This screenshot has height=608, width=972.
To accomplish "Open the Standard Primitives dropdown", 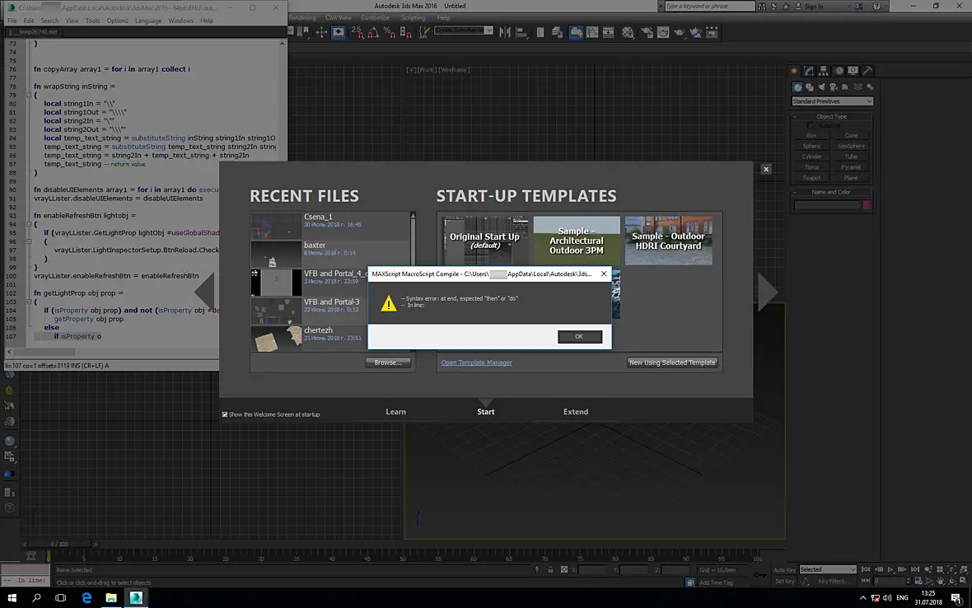I will click(x=832, y=101).
